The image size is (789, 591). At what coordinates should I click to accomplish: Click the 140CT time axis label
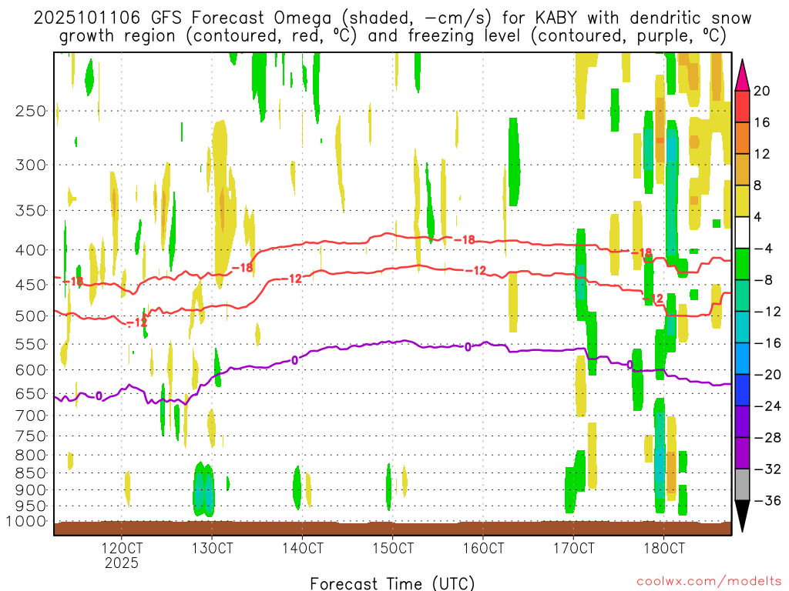click(302, 547)
